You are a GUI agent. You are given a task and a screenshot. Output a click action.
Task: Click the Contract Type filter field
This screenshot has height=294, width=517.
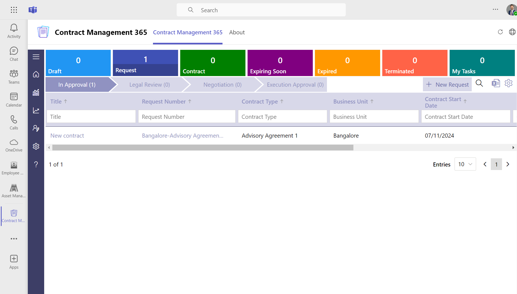point(282,117)
